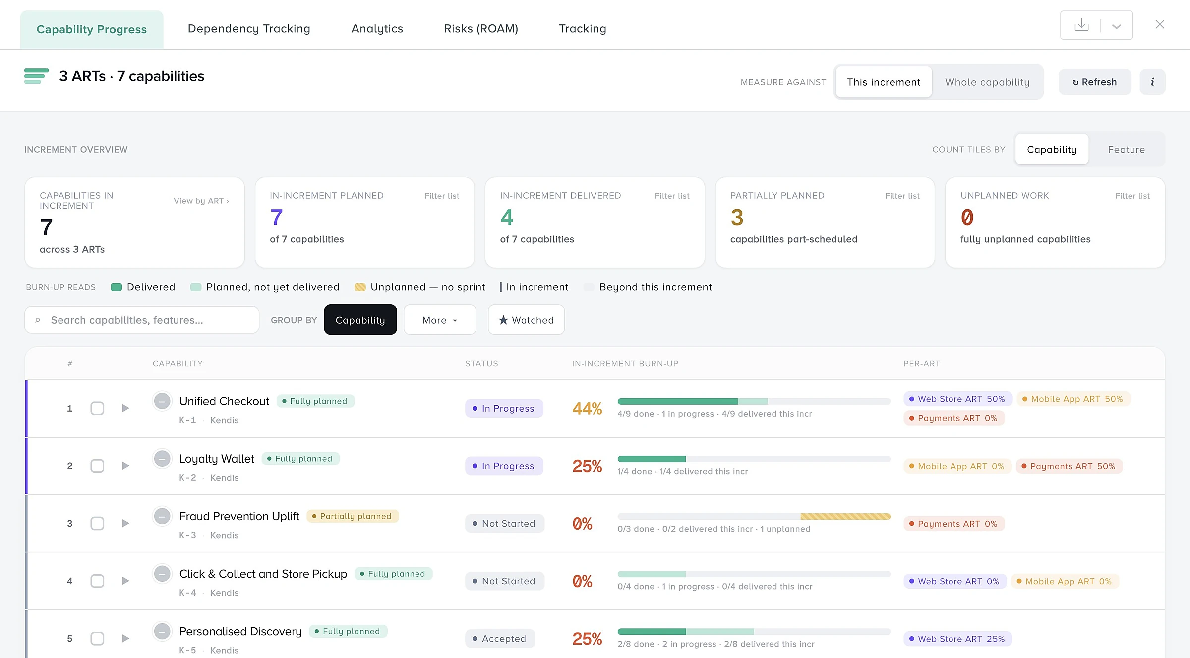Click the PER-ART column header

click(x=922, y=363)
